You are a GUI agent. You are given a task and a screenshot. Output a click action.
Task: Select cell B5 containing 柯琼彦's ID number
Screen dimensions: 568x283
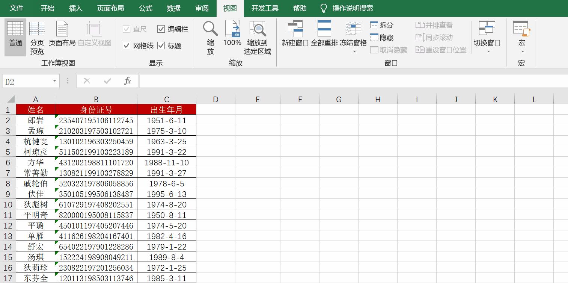pyautogui.click(x=96, y=152)
